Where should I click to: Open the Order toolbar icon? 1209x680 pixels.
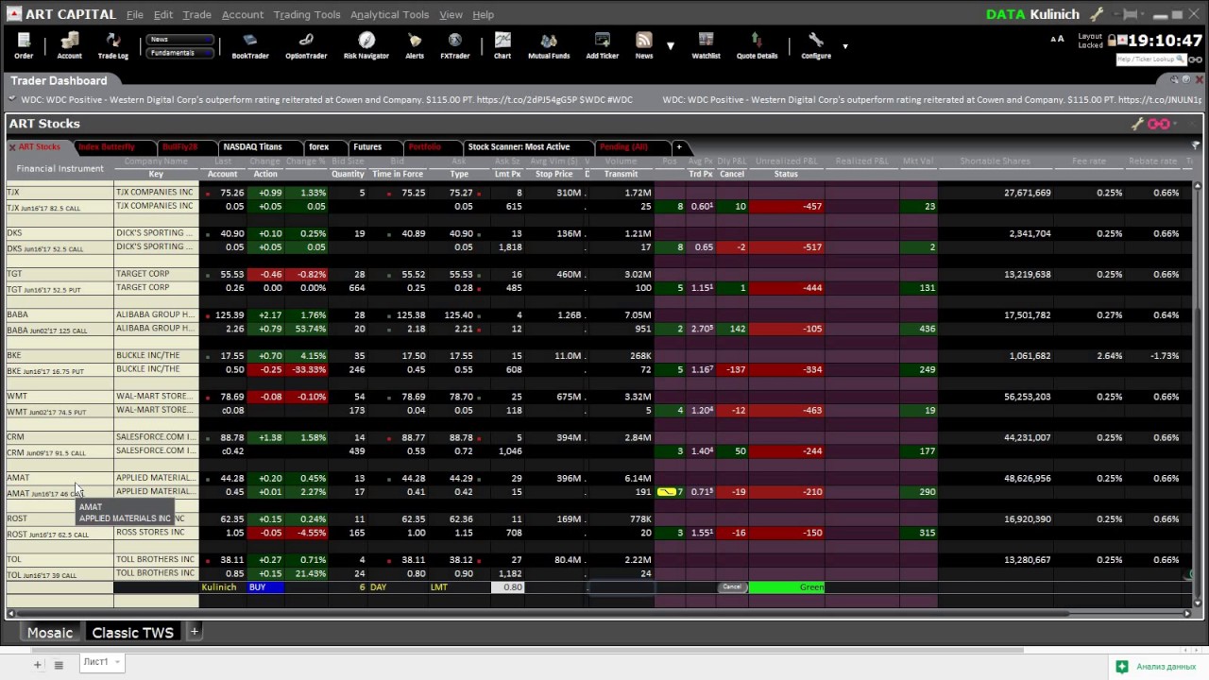pos(24,45)
